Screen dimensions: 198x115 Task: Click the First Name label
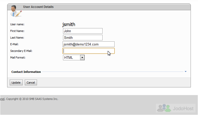(x=17, y=31)
